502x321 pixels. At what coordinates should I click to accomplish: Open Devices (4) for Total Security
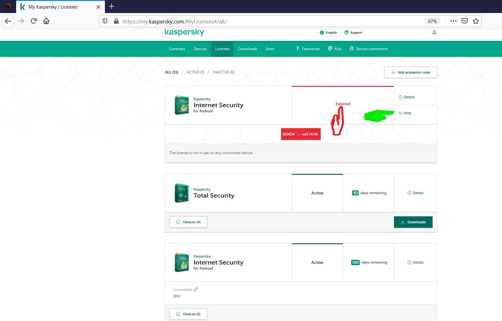(188, 222)
